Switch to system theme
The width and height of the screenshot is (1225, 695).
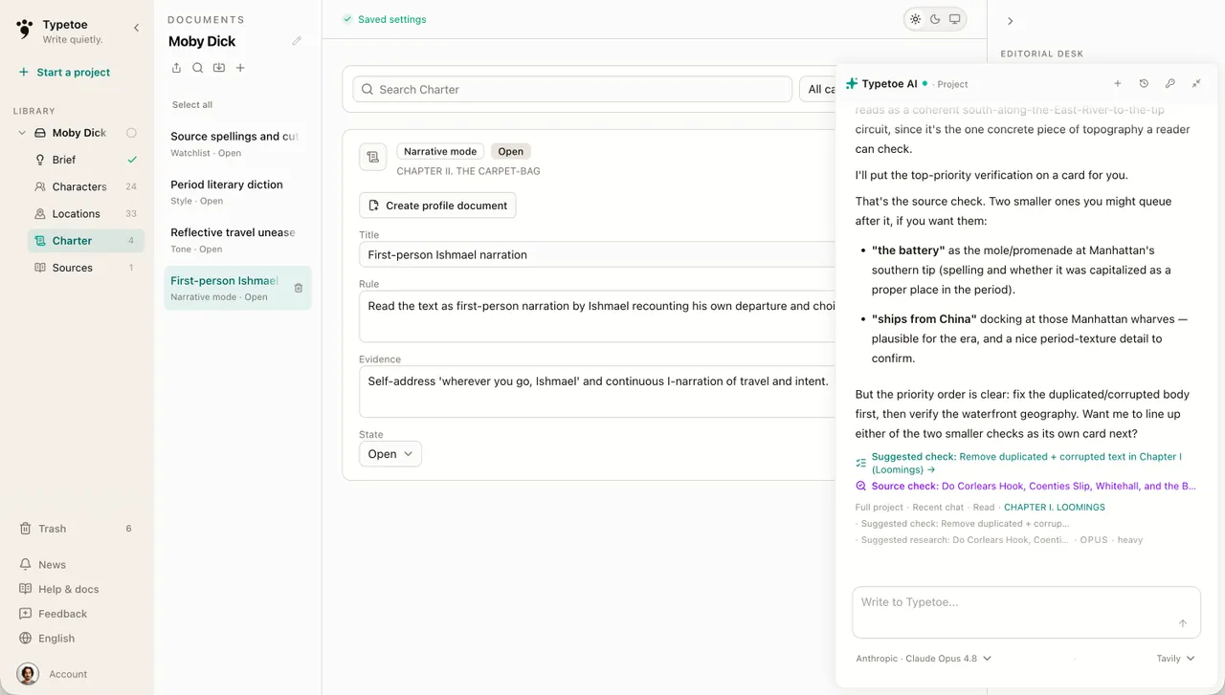(x=955, y=19)
